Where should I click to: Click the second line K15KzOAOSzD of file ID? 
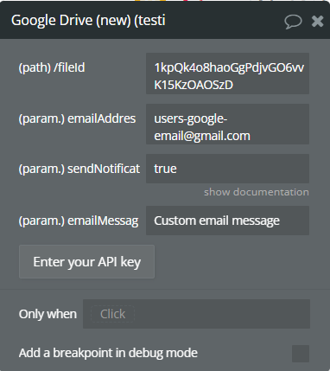pyautogui.click(x=194, y=85)
